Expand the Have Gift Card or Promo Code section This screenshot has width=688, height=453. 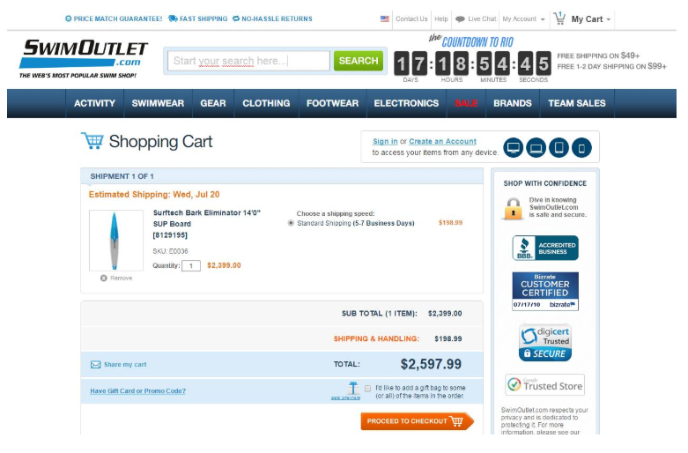137,391
